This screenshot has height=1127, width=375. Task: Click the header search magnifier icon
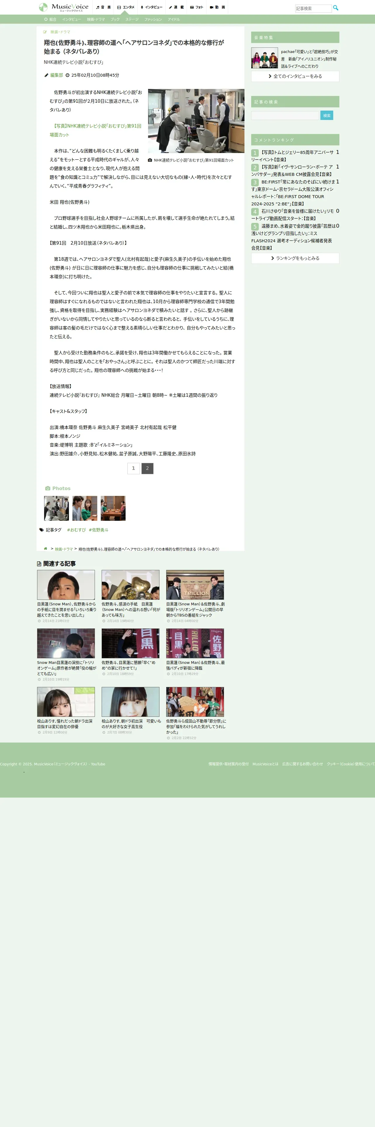pos(336,8)
